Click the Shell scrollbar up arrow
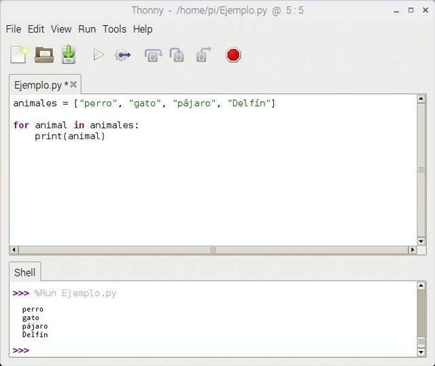435x366 pixels. coord(421,285)
